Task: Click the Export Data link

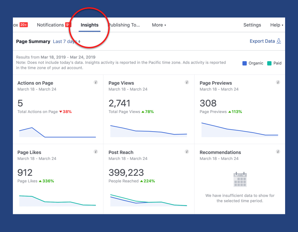Action: point(262,41)
